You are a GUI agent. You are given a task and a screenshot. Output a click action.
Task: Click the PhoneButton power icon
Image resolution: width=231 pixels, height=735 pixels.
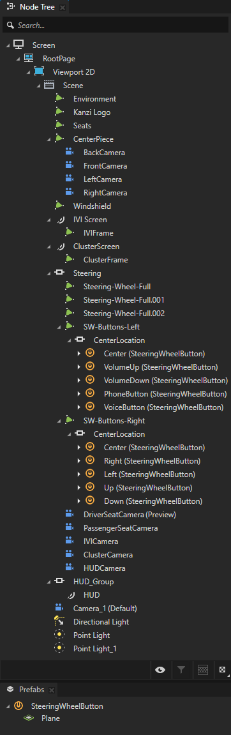[90, 393]
